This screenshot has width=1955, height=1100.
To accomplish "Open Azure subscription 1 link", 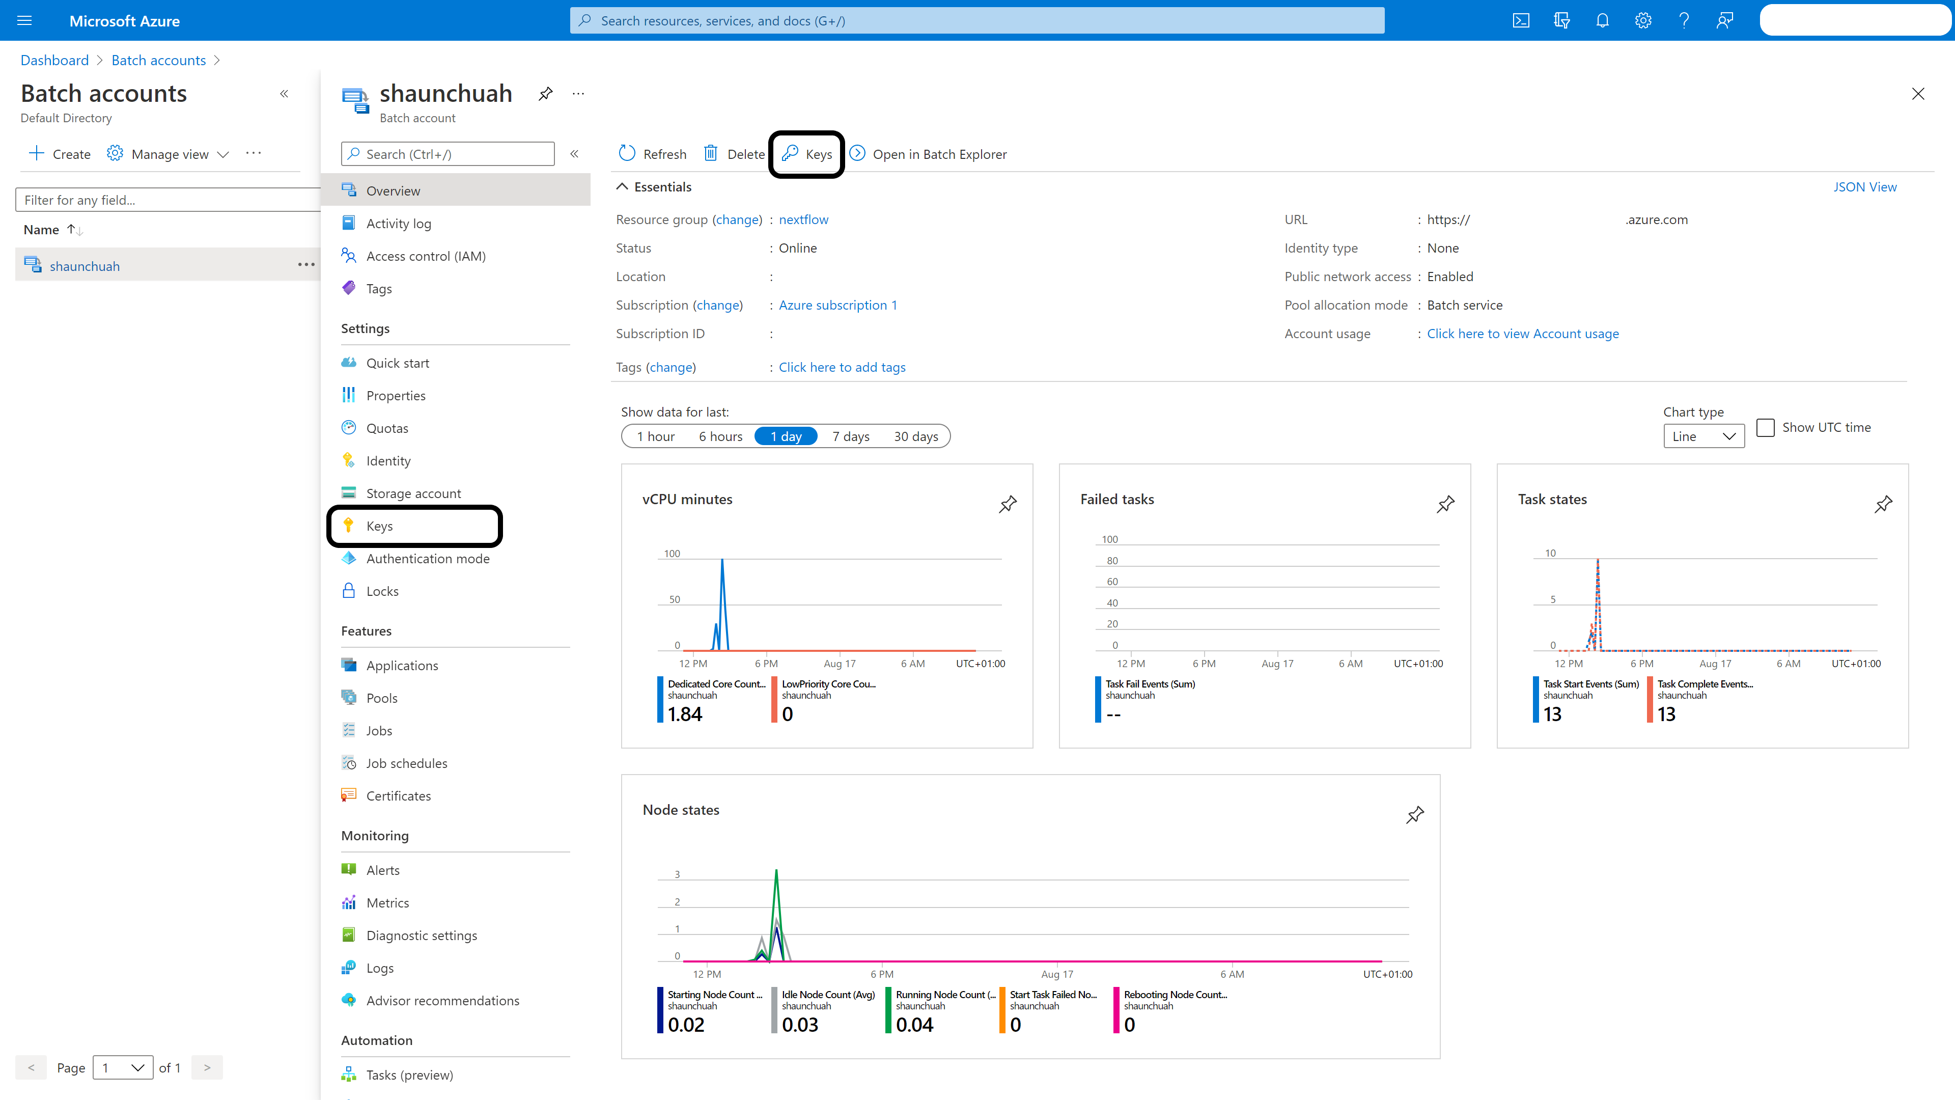I will [838, 305].
